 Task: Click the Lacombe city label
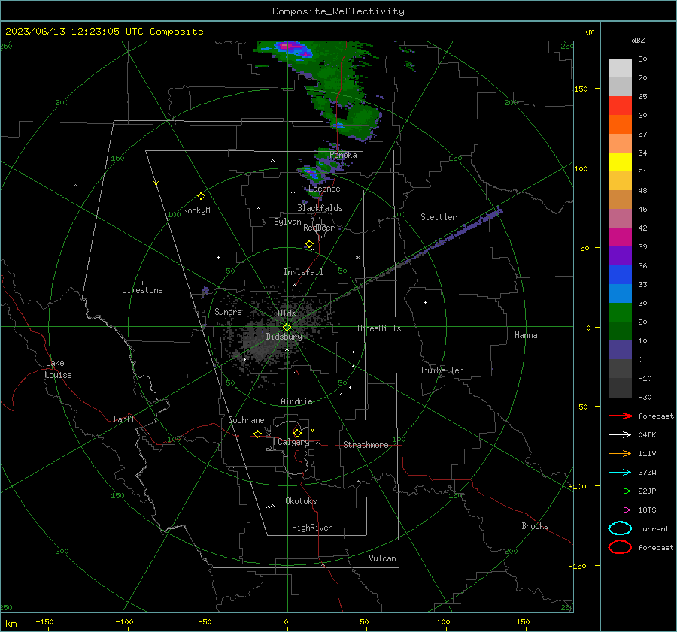coord(324,189)
